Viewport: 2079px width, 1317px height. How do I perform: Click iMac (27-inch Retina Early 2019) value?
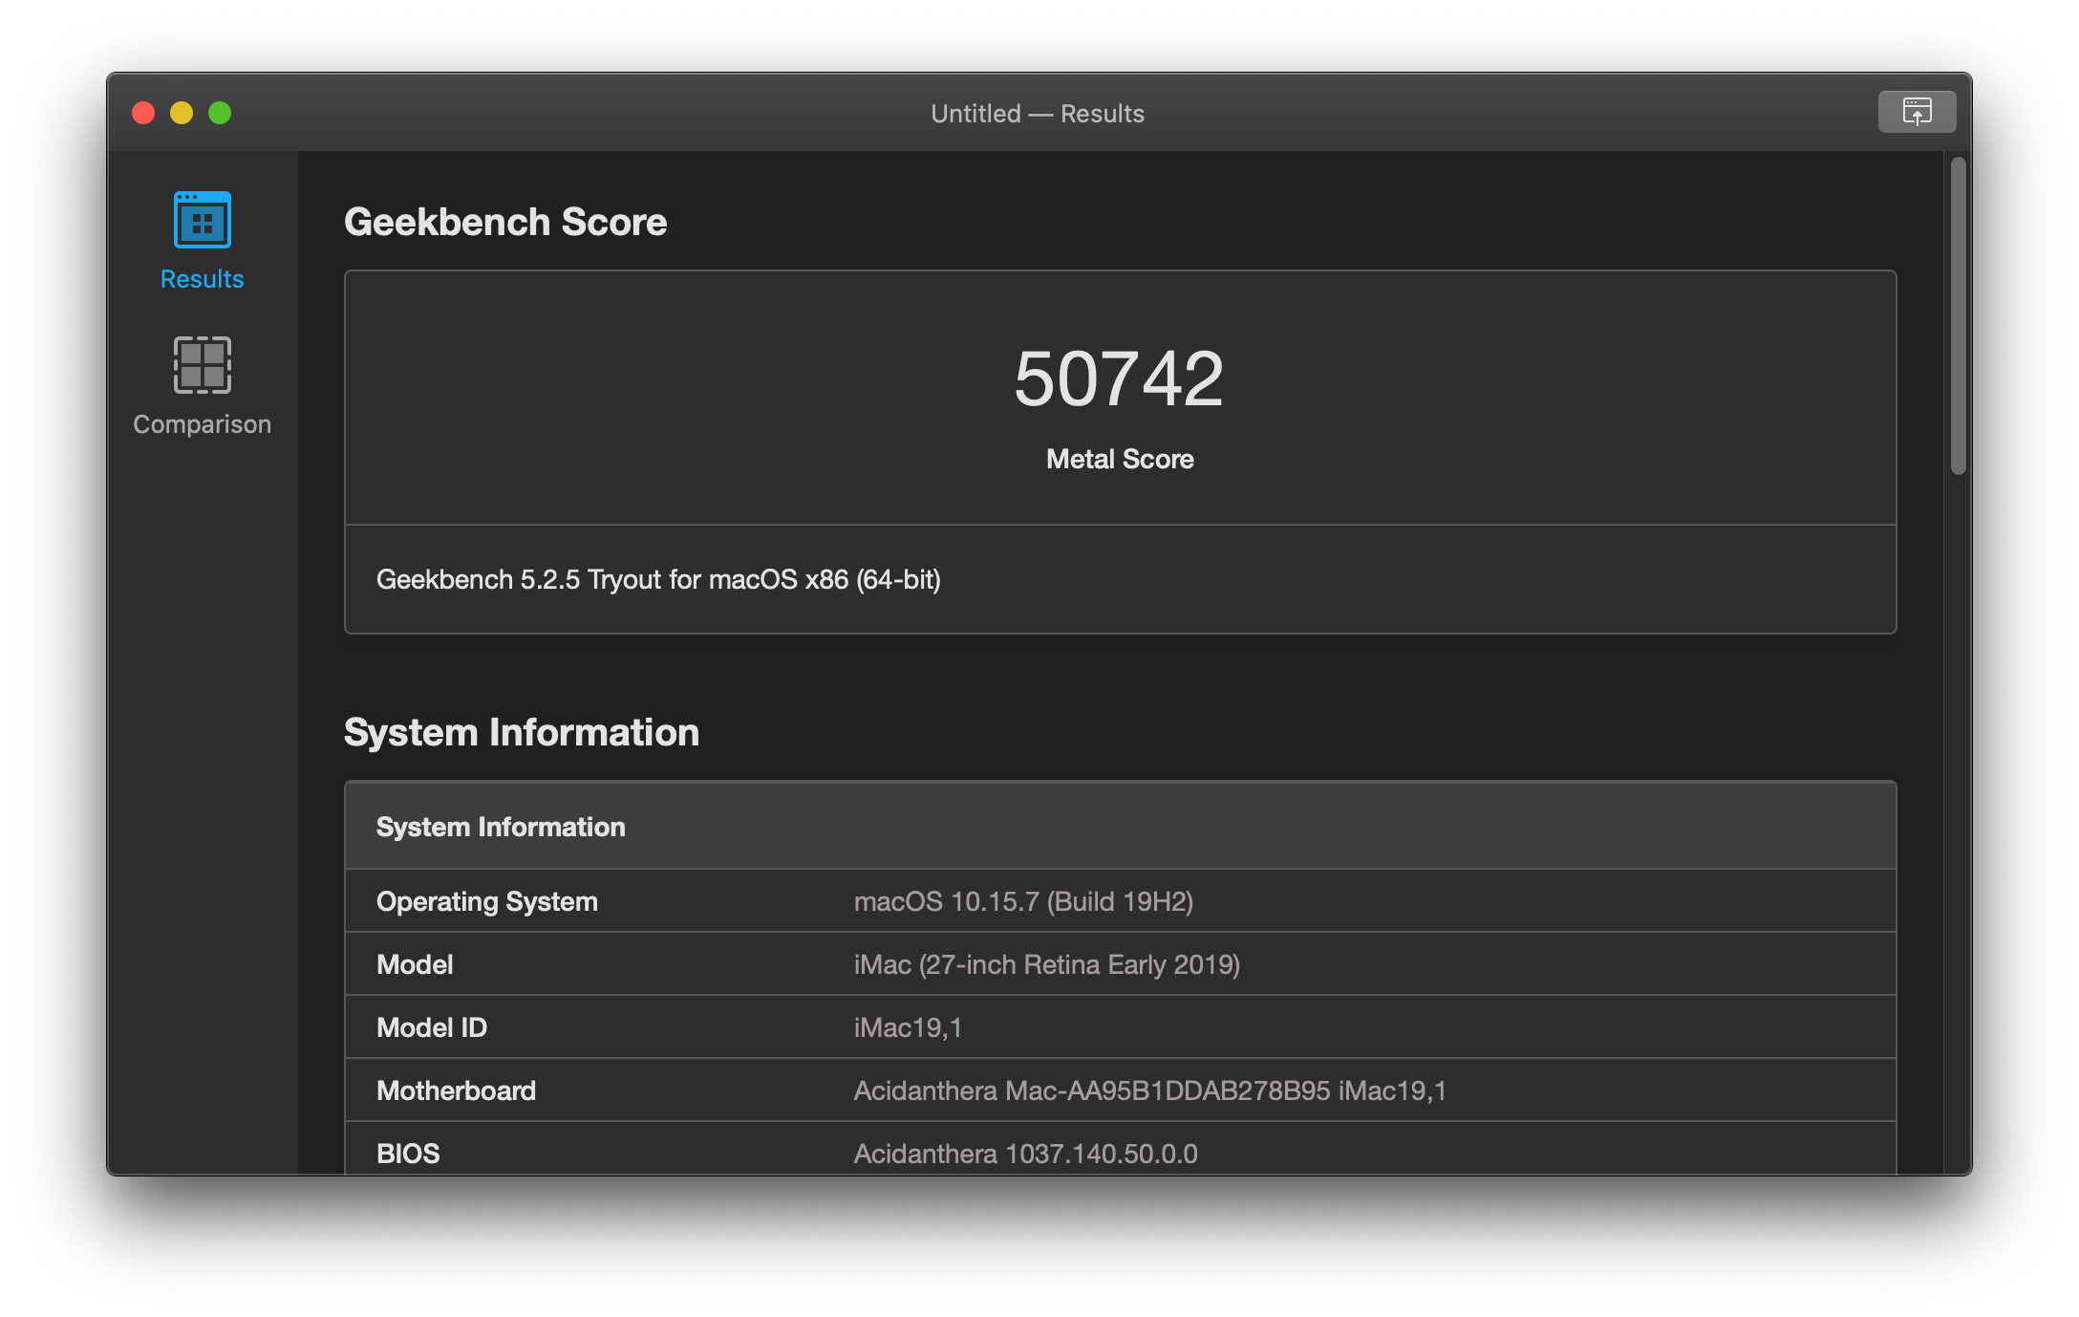(1046, 964)
